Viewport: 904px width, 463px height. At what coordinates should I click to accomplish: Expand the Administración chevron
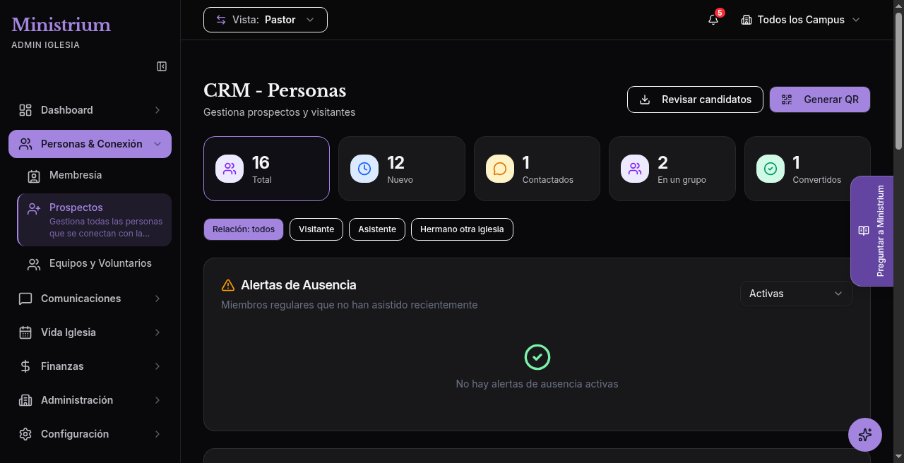click(x=157, y=400)
